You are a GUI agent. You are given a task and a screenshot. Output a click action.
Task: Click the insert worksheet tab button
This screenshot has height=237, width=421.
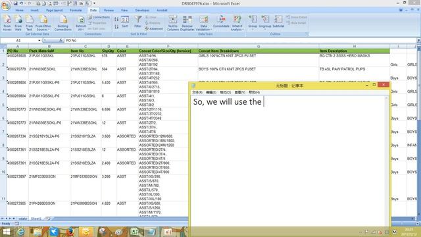[48, 219]
